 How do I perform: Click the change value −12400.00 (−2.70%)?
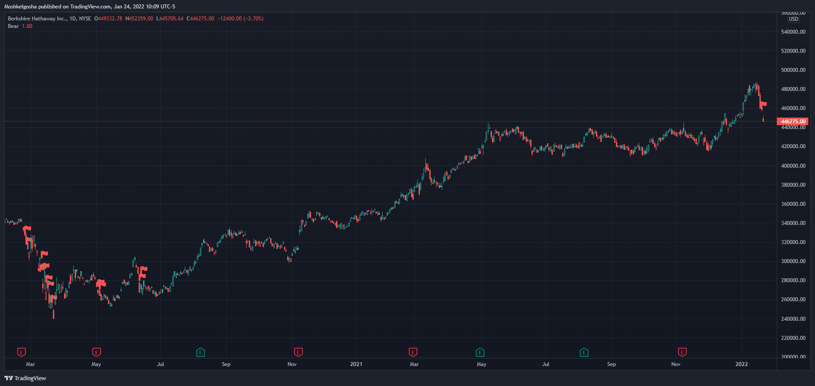coord(240,19)
